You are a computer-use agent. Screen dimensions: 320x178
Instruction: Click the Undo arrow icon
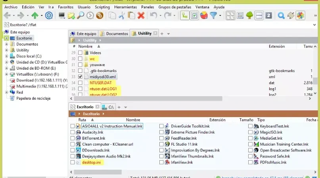[154, 15]
